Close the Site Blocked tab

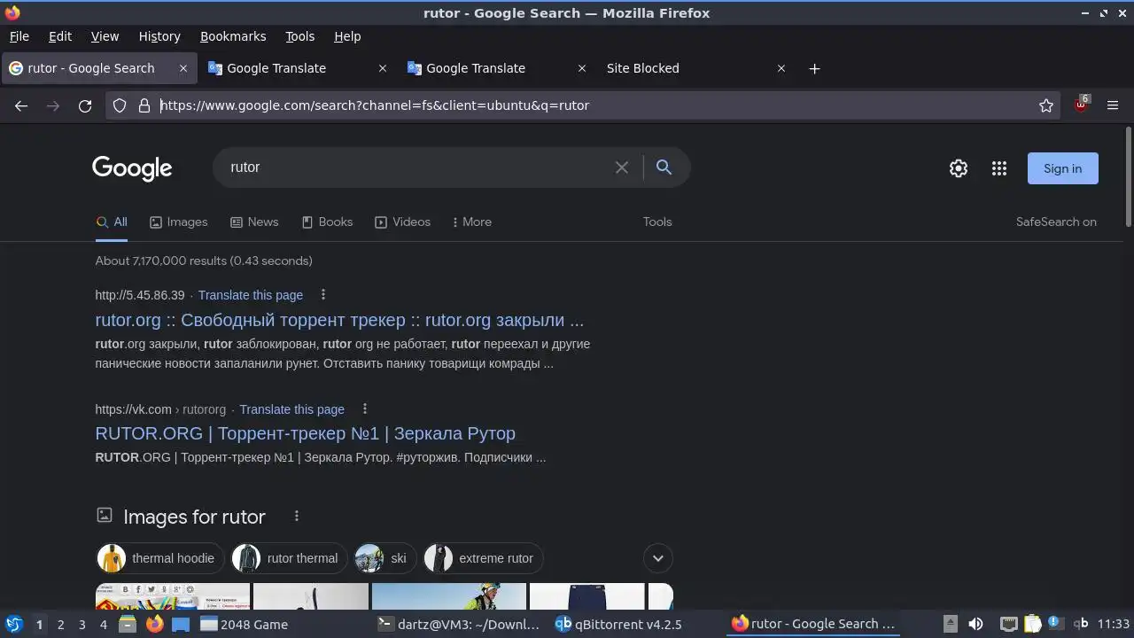pyautogui.click(x=781, y=68)
